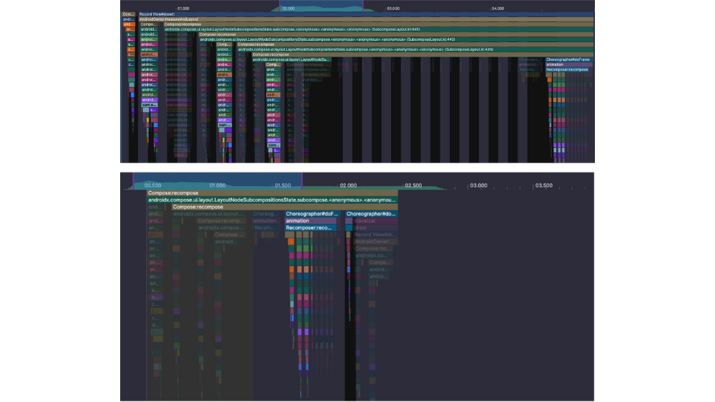Screen dimensions: 715x402
Task: Click the 01.500 time marker in lower timeline
Action: click(x=282, y=185)
